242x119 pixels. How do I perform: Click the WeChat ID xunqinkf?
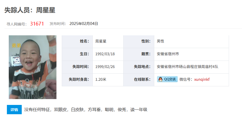coord(202,79)
